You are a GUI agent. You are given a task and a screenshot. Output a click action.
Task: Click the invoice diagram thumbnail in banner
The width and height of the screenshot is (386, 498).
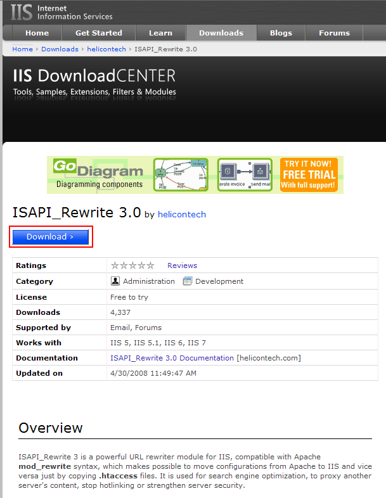245,175
